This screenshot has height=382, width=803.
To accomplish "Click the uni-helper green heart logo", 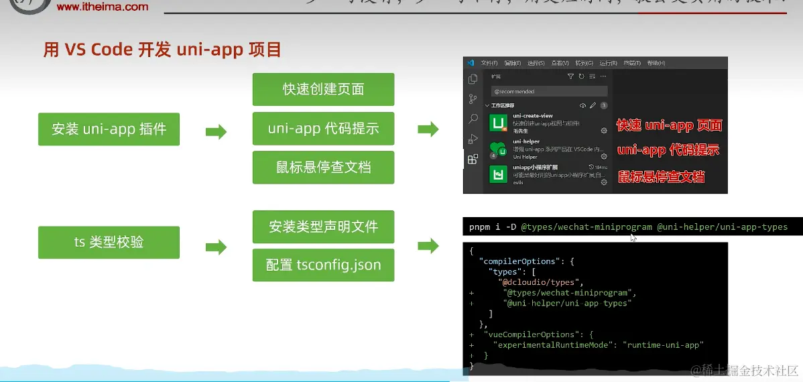I will point(498,149).
